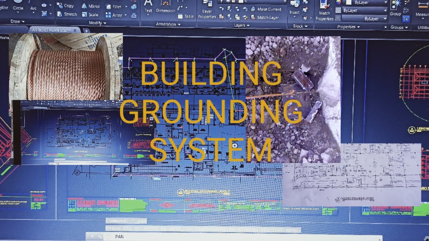Select the Circle draw tool
The image size is (429, 241).
[18, 6]
